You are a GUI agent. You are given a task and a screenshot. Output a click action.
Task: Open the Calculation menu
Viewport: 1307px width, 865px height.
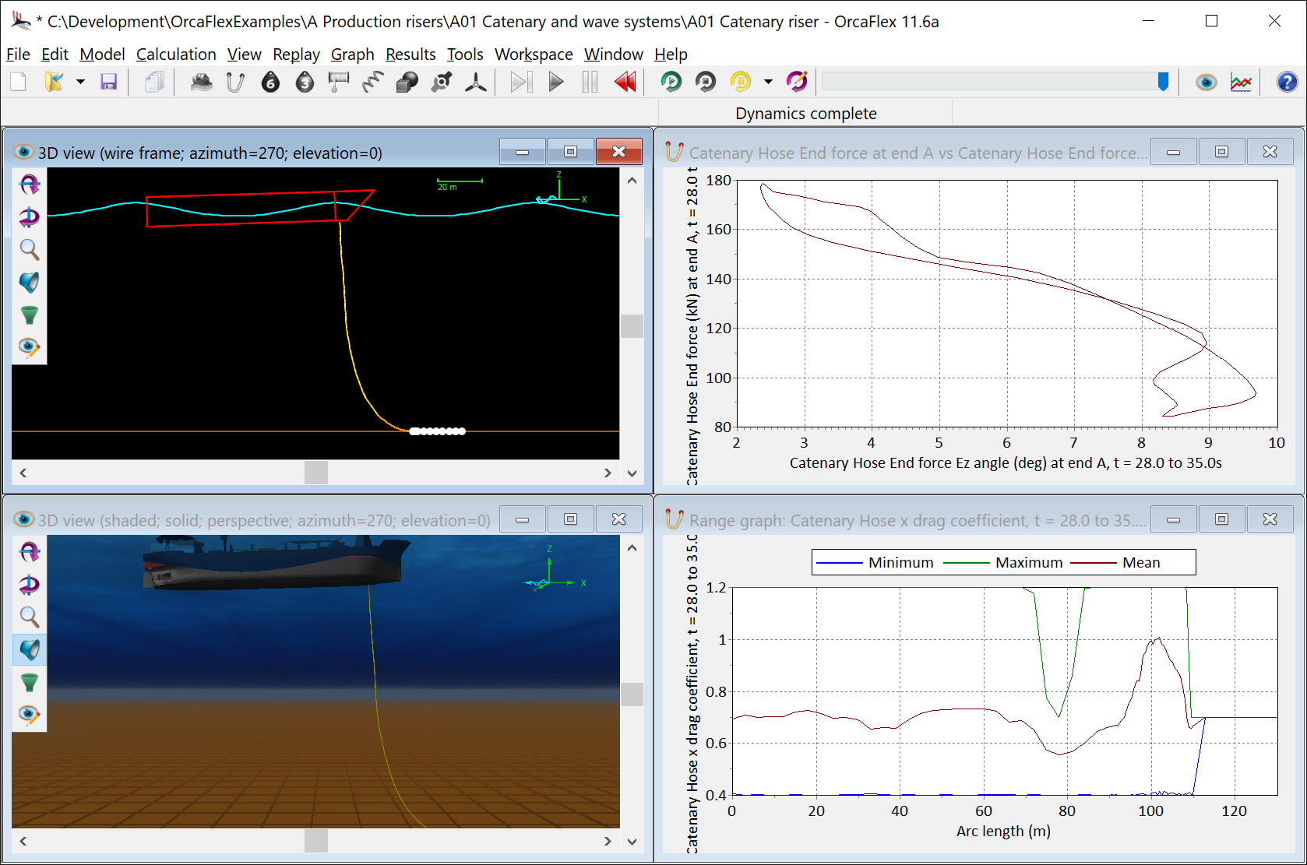pyautogui.click(x=176, y=55)
